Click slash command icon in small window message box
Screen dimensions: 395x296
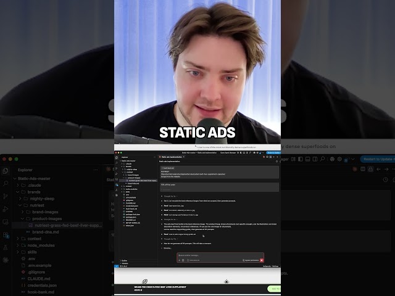183,260
